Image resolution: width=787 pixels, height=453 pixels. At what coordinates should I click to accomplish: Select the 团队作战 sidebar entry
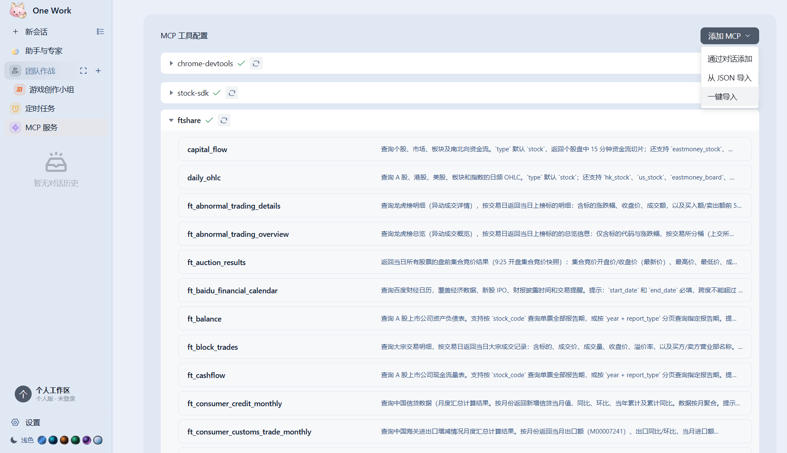point(41,71)
